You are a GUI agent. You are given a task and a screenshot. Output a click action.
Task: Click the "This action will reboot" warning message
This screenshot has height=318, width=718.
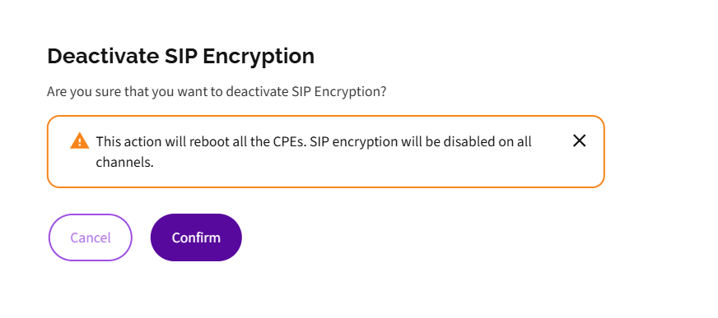314,152
